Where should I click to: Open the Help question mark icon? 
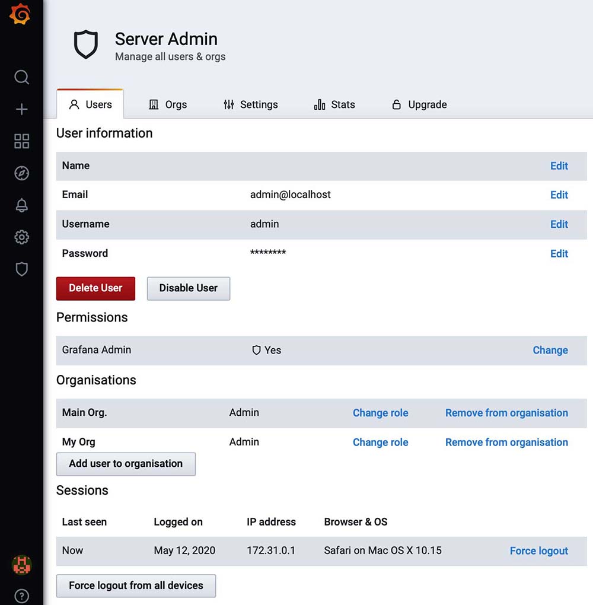21,596
